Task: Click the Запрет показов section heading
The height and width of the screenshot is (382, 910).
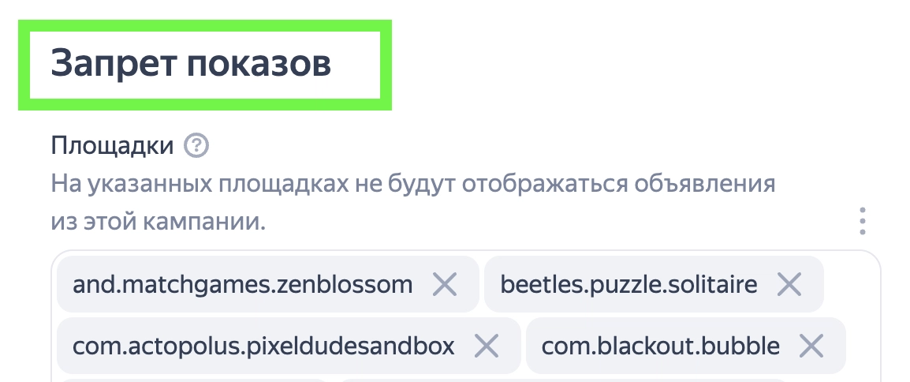Action: [191, 65]
